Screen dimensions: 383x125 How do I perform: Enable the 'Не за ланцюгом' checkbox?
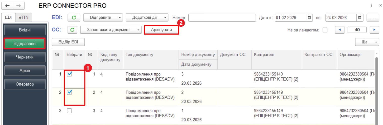coord(325,30)
